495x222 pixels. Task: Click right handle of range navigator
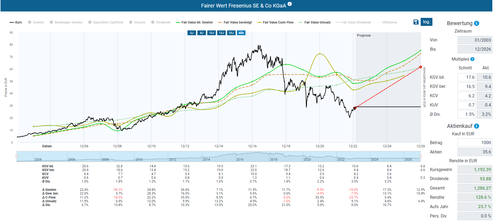point(420,156)
